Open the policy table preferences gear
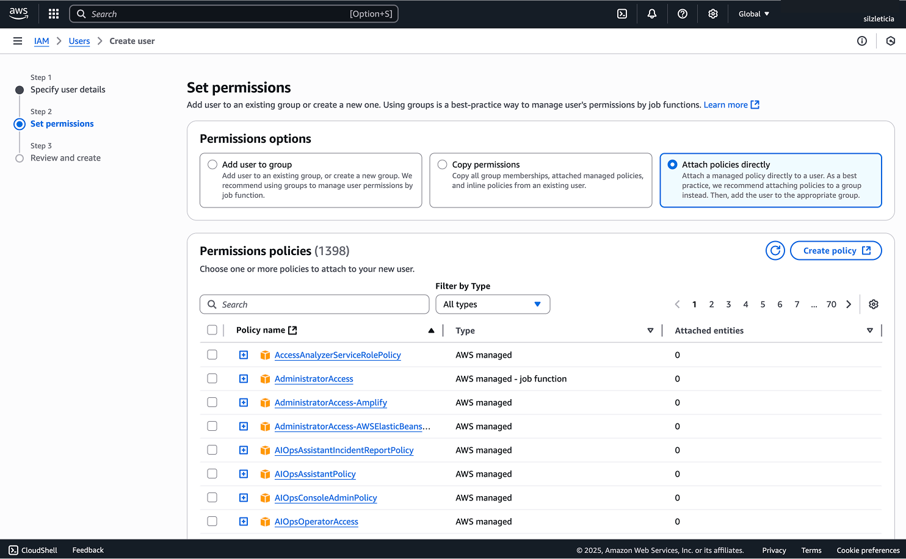The height and width of the screenshot is (559, 906). 873,304
